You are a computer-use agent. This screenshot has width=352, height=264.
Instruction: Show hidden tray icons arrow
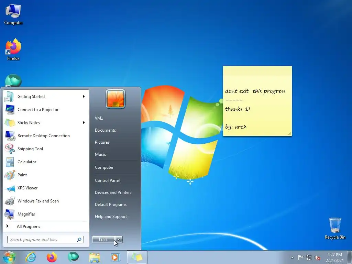pos(292,257)
